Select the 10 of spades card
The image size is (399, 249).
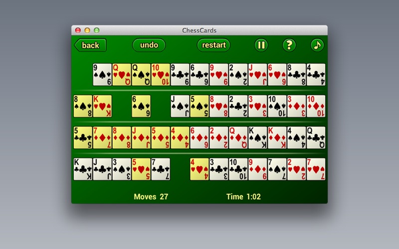[x=277, y=106]
